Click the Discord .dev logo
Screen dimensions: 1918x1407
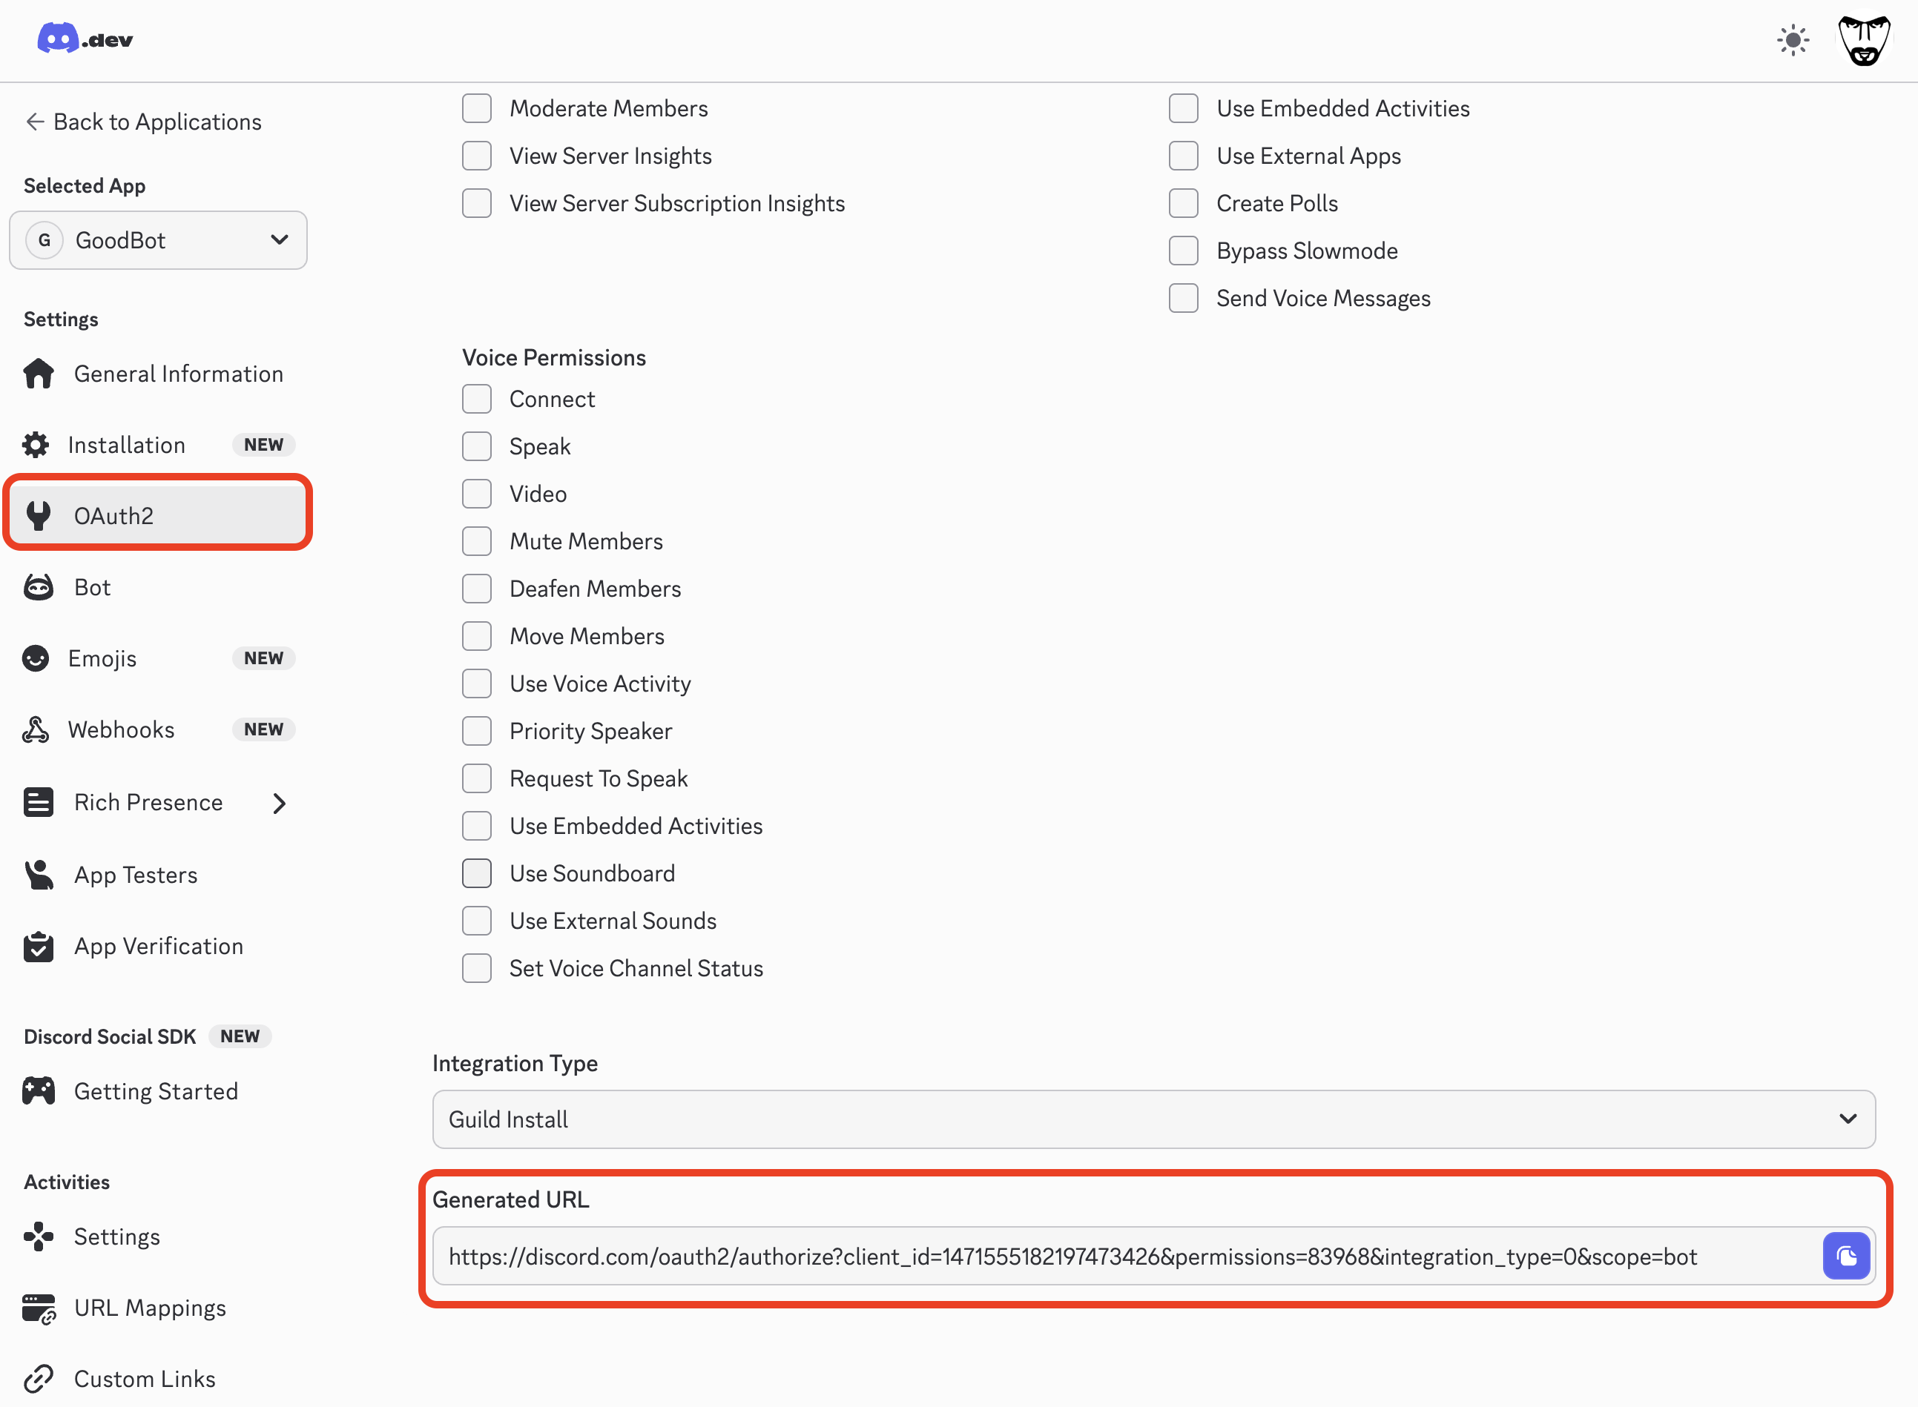pyautogui.click(x=84, y=39)
